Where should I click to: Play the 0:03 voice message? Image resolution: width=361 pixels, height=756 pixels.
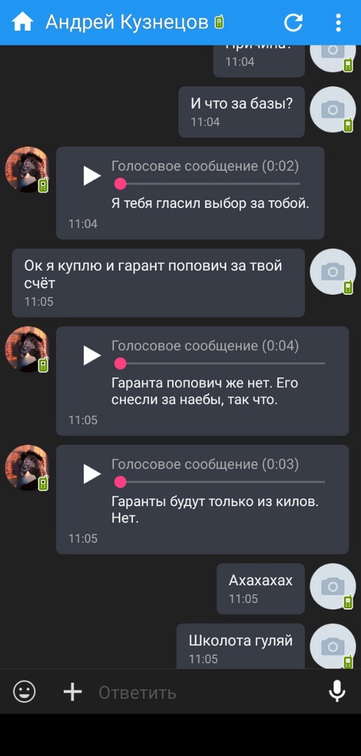click(x=91, y=474)
